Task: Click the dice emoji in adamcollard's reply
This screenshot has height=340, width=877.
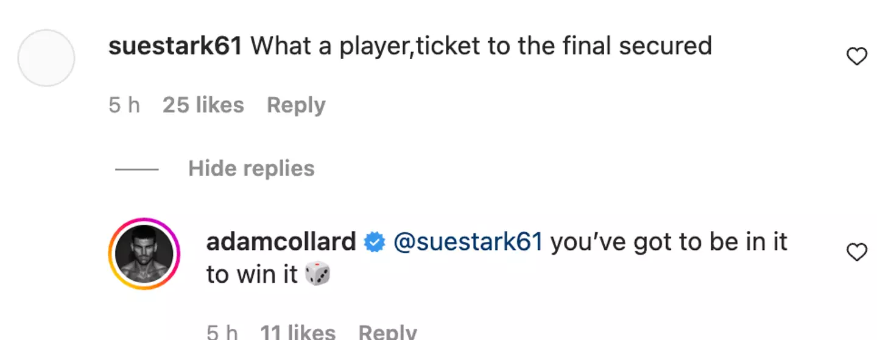Action: pos(317,275)
